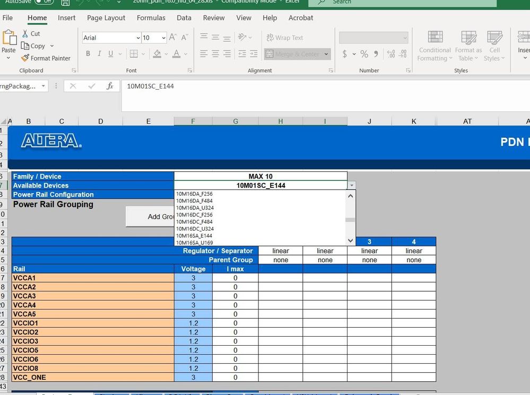The width and height of the screenshot is (530, 395).
Task: Open the Name Box dropdown arrow
Action: pos(44,86)
